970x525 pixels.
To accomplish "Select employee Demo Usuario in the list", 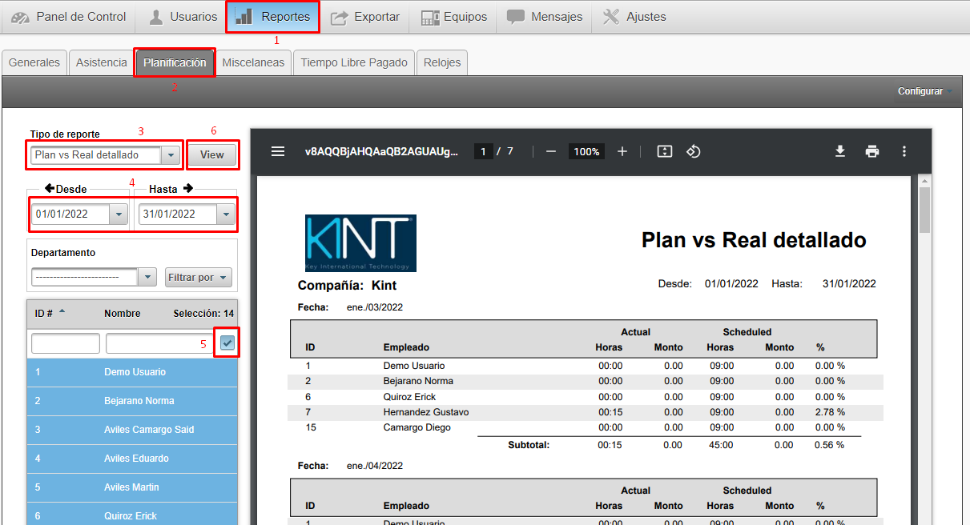I will pyautogui.click(x=132, y=372).
